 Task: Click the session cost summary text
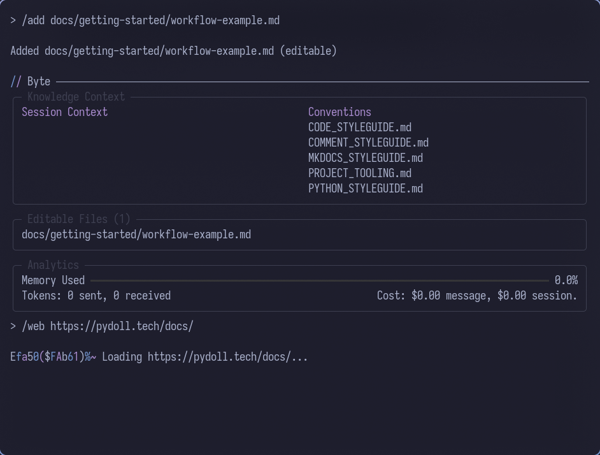point(477,295)
